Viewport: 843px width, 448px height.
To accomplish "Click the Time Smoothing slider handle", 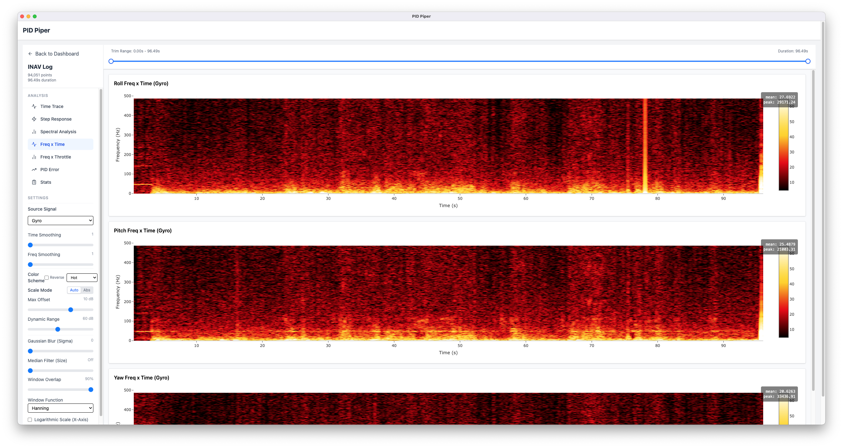I will 30,245.
